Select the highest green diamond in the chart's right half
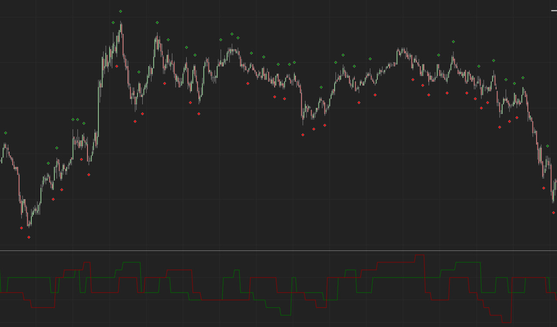The image size is (557, 327). point(453,42)
